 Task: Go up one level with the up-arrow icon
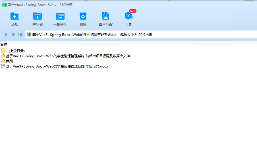click(6, 34)
